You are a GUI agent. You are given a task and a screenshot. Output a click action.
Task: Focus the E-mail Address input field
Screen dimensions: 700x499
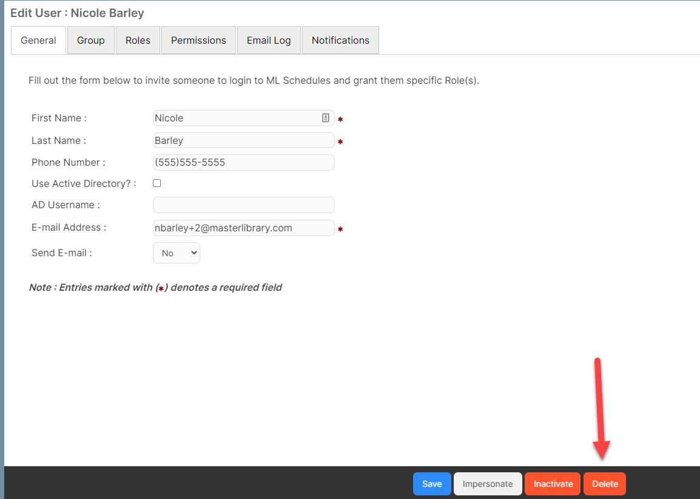click(x=243, y=228)
